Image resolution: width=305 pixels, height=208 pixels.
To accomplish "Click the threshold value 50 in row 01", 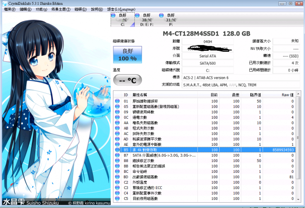I will click(x=259, y=101).
